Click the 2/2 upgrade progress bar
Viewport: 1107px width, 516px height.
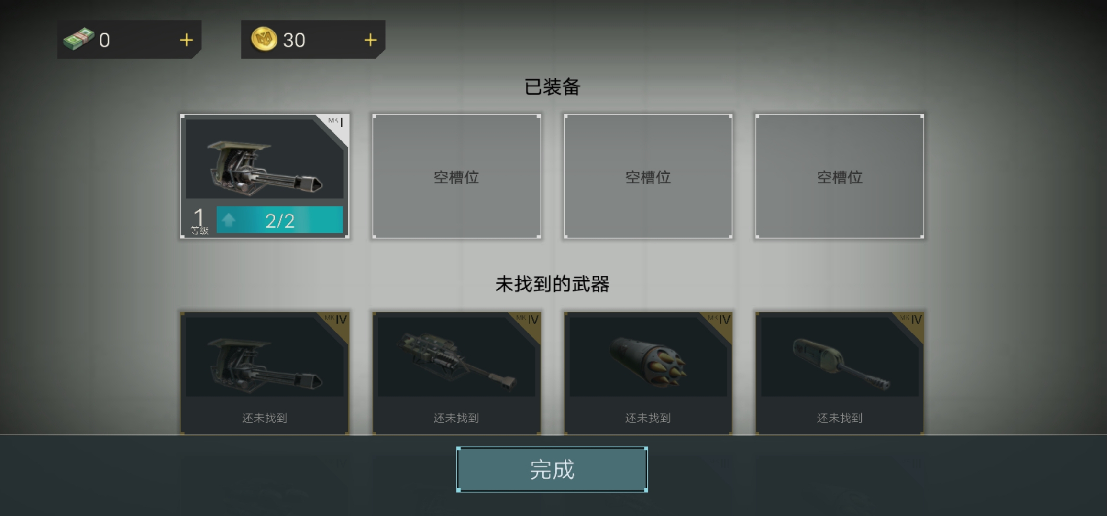[x=280, y=220]
